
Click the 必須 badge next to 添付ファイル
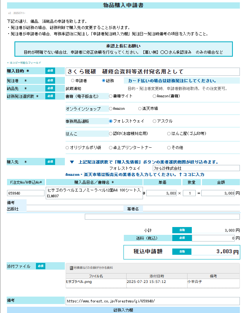pos(41,266)
